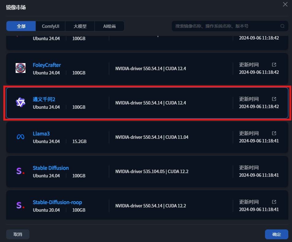292x242 pixels.
Task: Click the Stable Diffusion logo icon
Action: pos(21,171)
